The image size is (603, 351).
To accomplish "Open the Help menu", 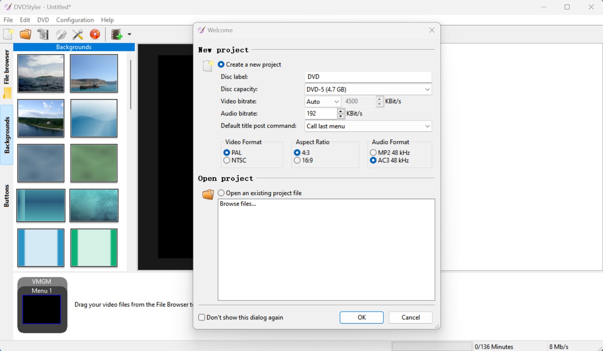I will pyautogui.click(x=108, y=20).
